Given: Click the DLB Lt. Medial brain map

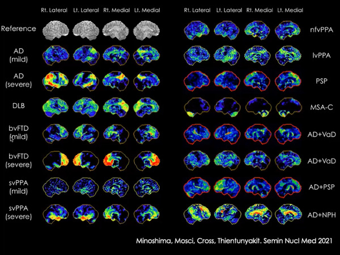Looking at the screenshot, I should tap(146, 107).
